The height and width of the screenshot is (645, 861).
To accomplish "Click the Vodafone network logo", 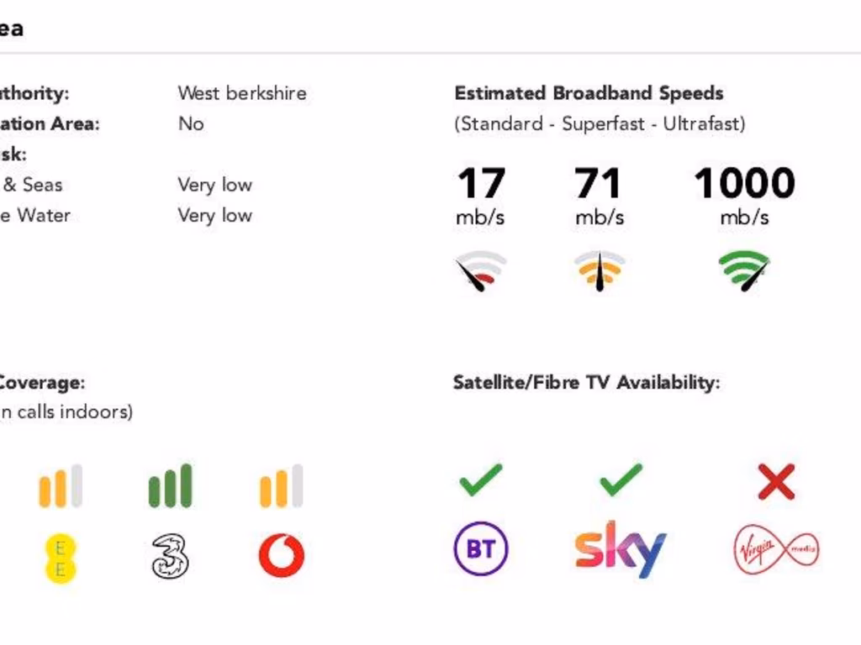I will (282, 556).
